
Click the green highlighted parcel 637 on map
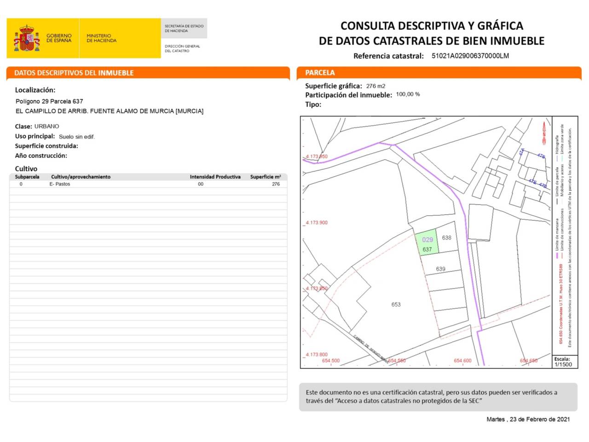427,242
